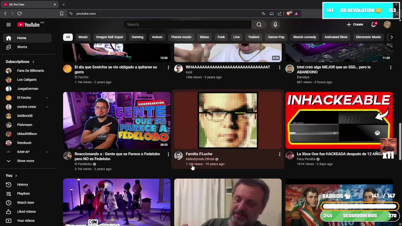This screenshot has width=402, height=226.
Task: Click El Fercho channel avatar under video
Action: (x=68, y=69)
